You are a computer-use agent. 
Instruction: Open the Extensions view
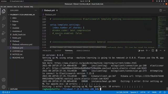tap(3, 40)
